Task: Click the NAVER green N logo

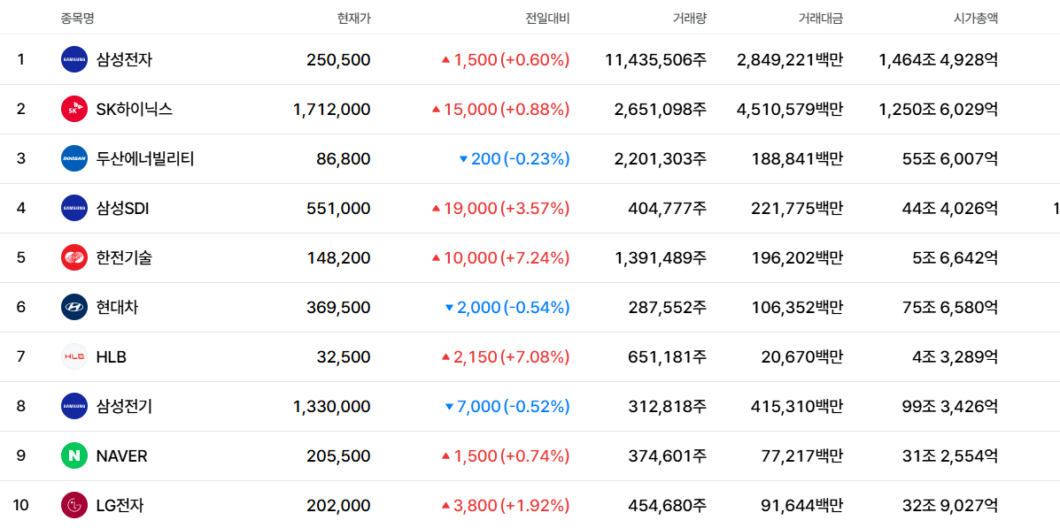Action: [74, 455]
